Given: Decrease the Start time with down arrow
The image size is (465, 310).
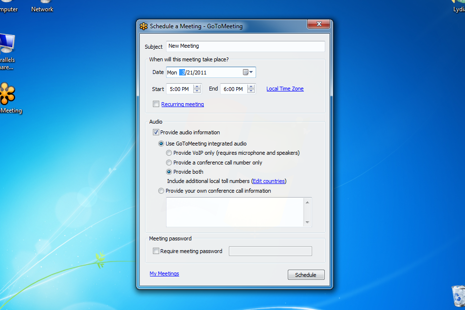Looking at the screenshot, I should point(197,91).
